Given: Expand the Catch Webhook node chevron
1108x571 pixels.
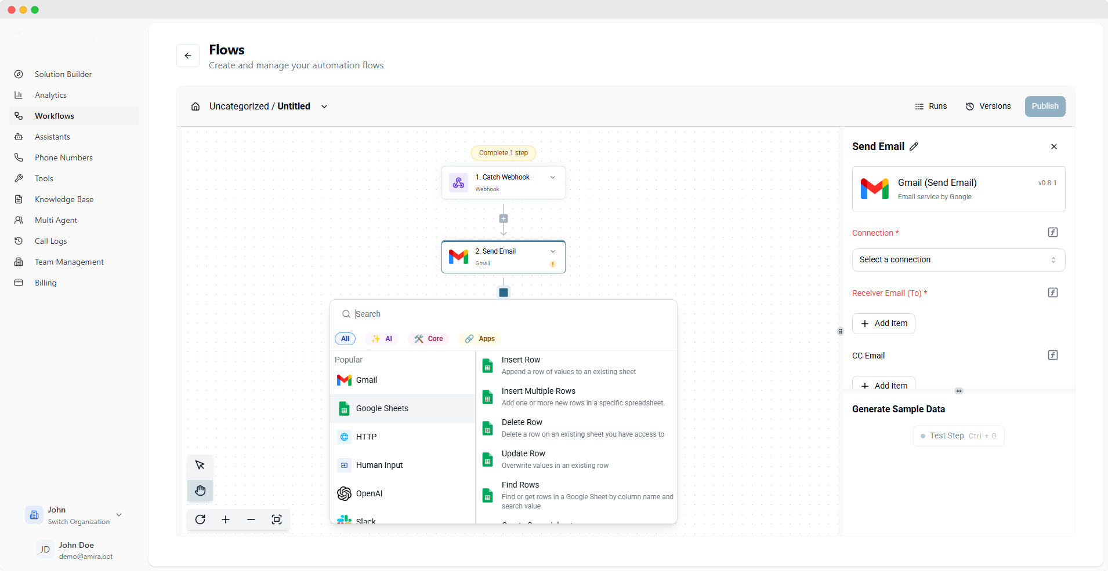Looking at the screenshot, I should click(552, 177).
